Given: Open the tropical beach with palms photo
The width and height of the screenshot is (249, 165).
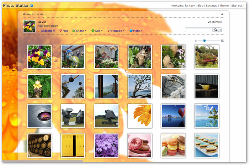Looking at the screenshot, I should coord(207,116).
